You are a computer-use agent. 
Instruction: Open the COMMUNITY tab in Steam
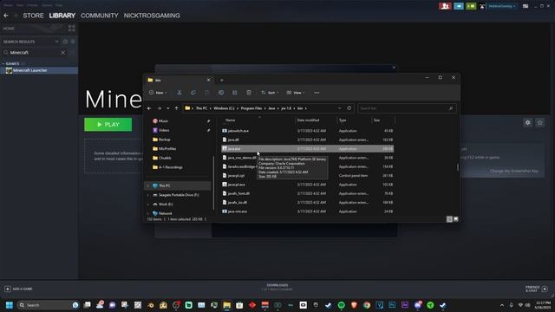point(100,16)
